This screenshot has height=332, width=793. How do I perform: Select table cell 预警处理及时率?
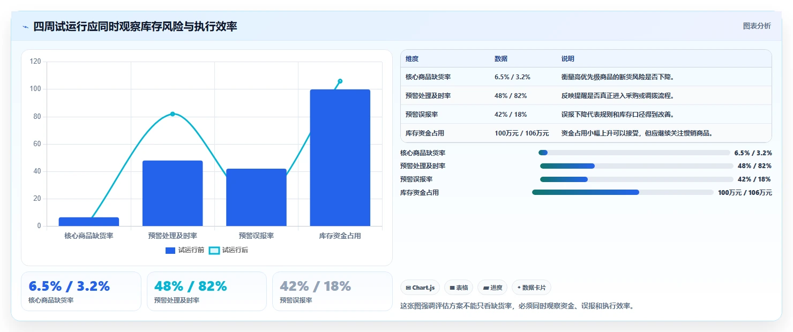tap(428, 96)
